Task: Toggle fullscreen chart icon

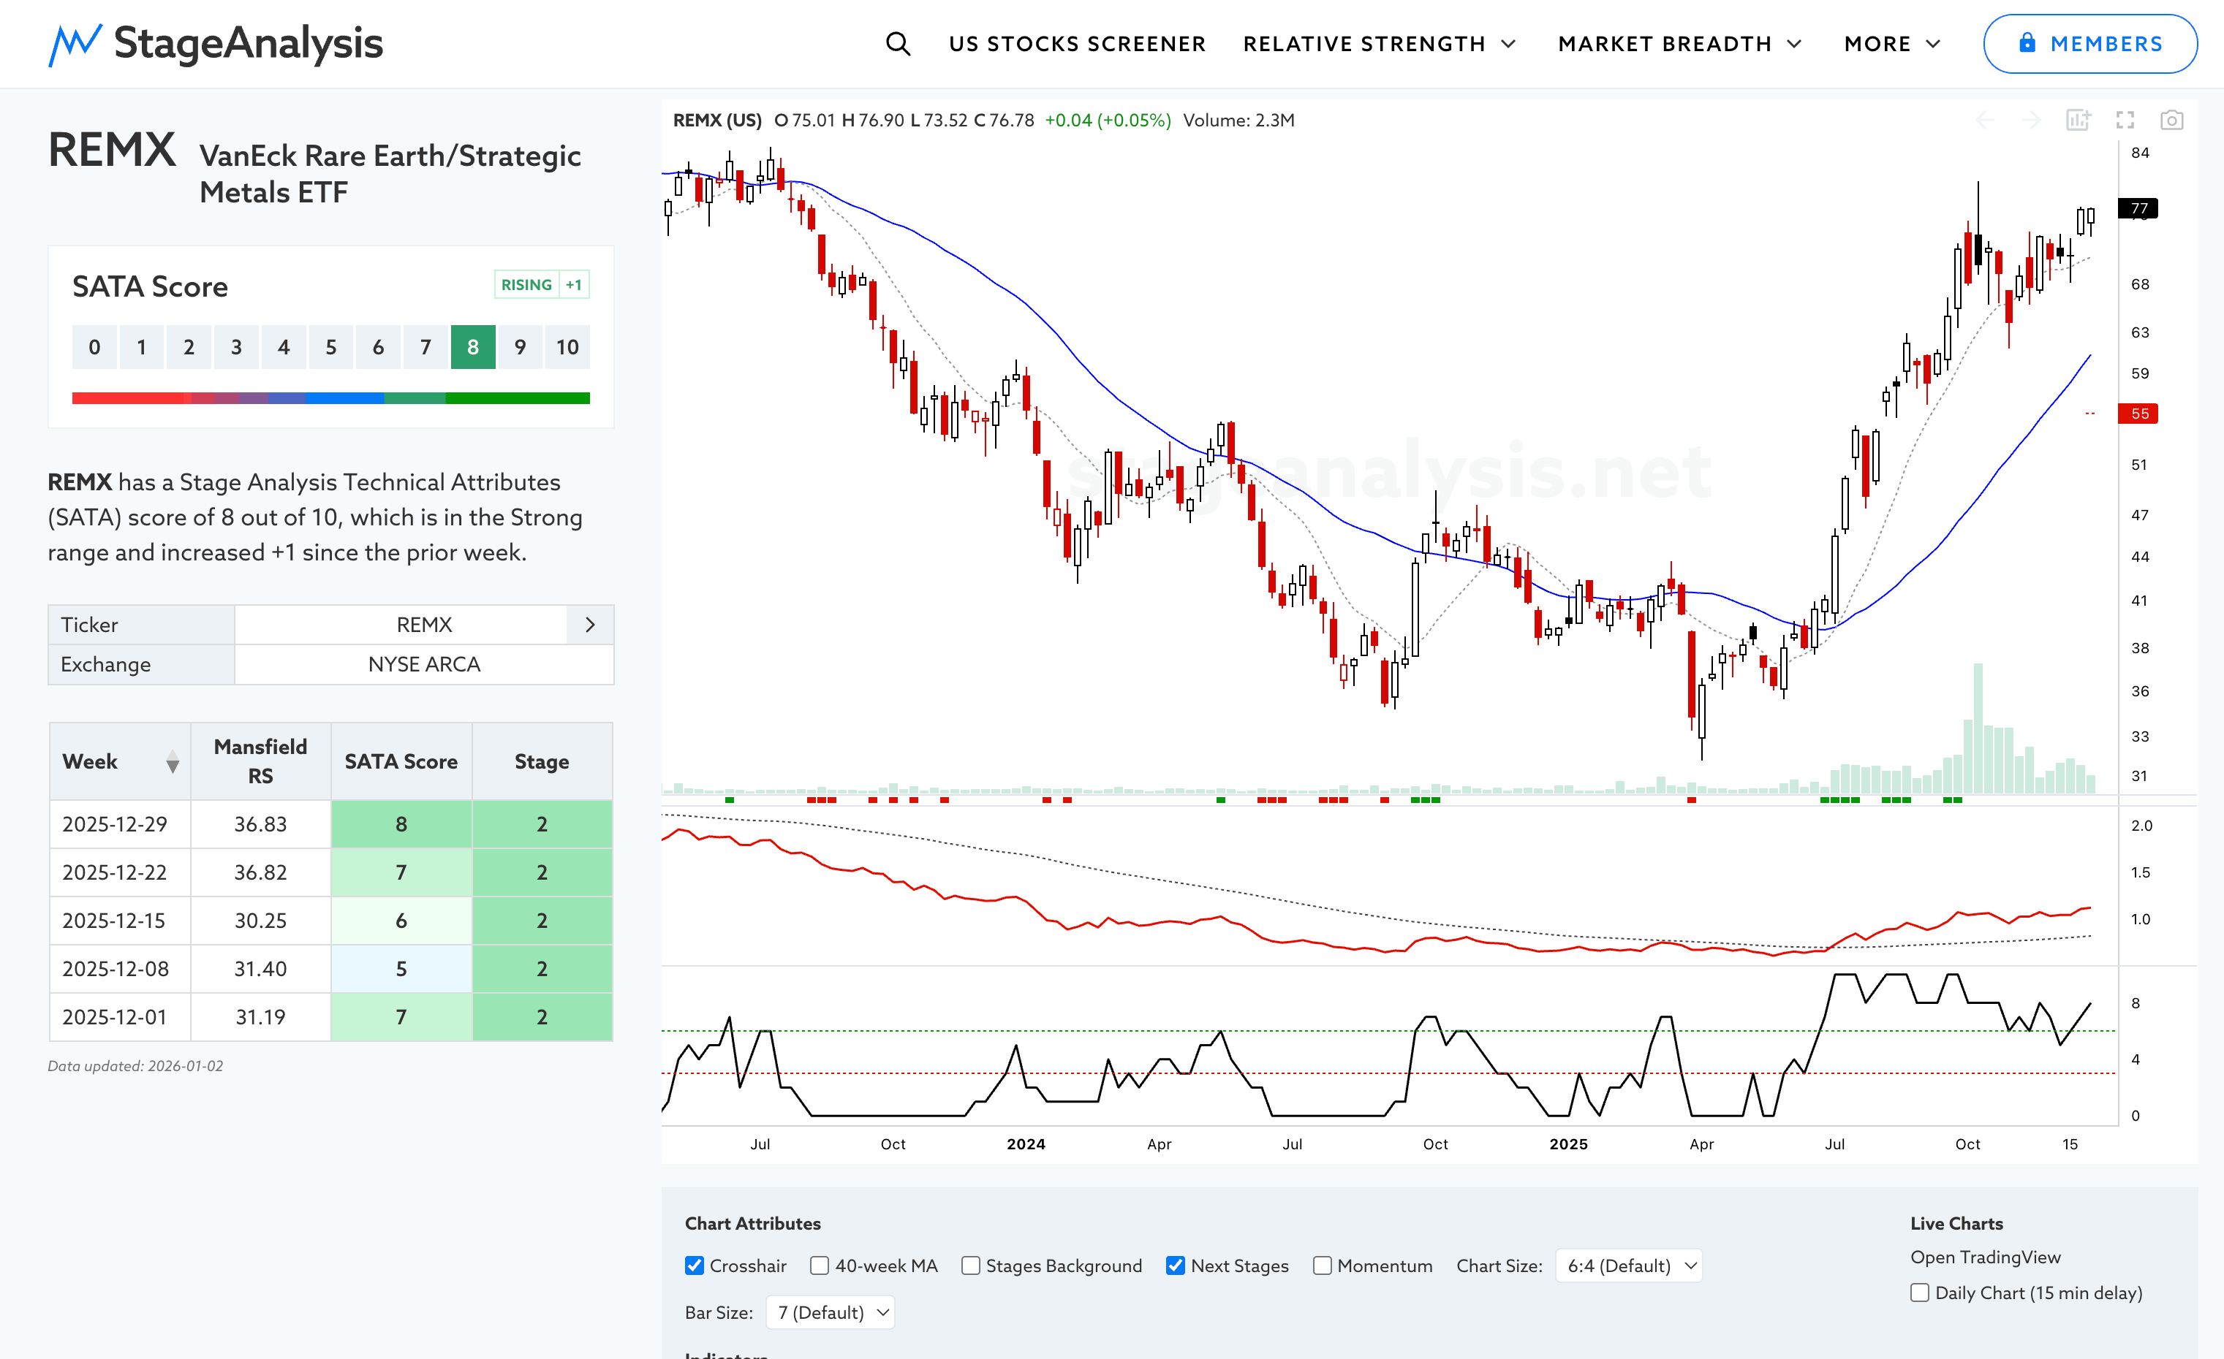Action: (2125, 120)
